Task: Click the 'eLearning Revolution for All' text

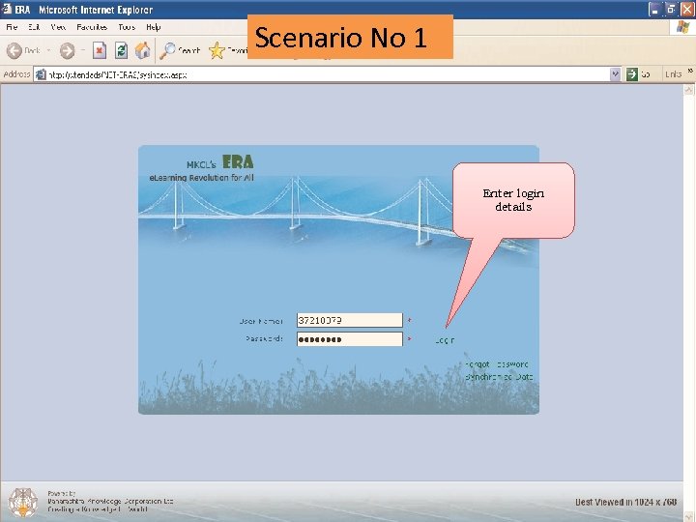Action: (x=202, y=178)
